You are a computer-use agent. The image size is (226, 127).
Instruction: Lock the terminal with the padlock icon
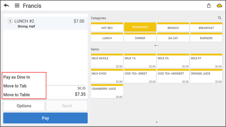coord(209,6)
